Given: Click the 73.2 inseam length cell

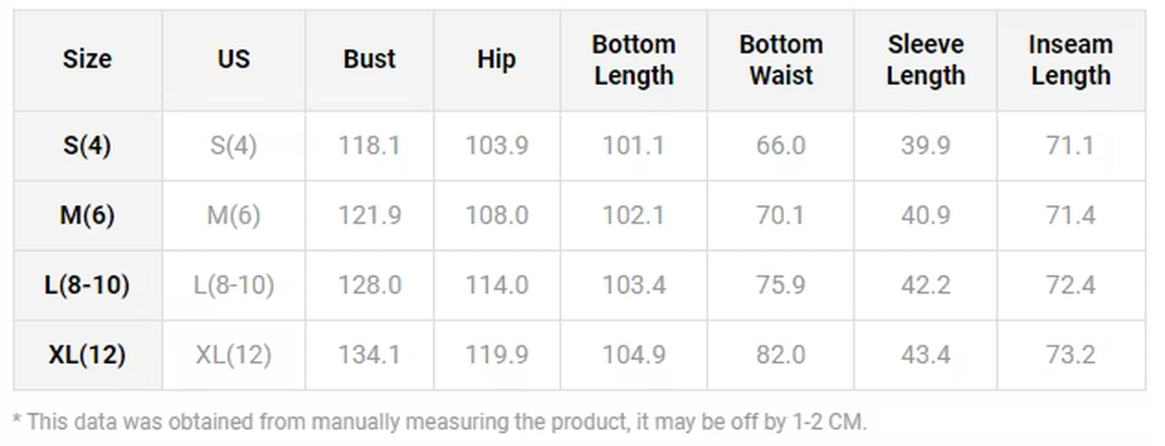Looking at the screenshot, I should click(x=1070, y=355).
